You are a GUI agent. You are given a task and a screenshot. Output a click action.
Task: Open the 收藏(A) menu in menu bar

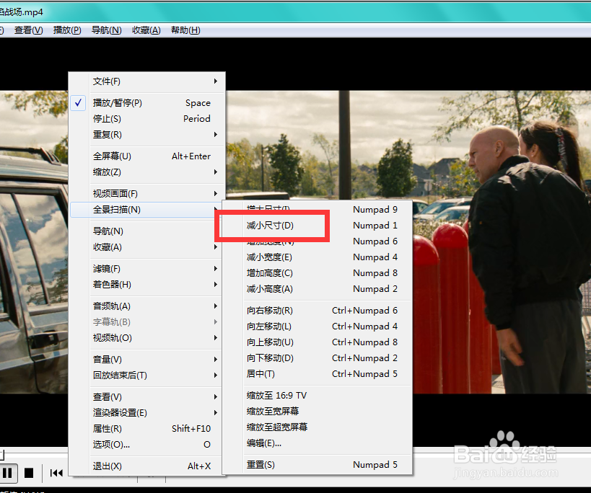[x=146, y=30]
